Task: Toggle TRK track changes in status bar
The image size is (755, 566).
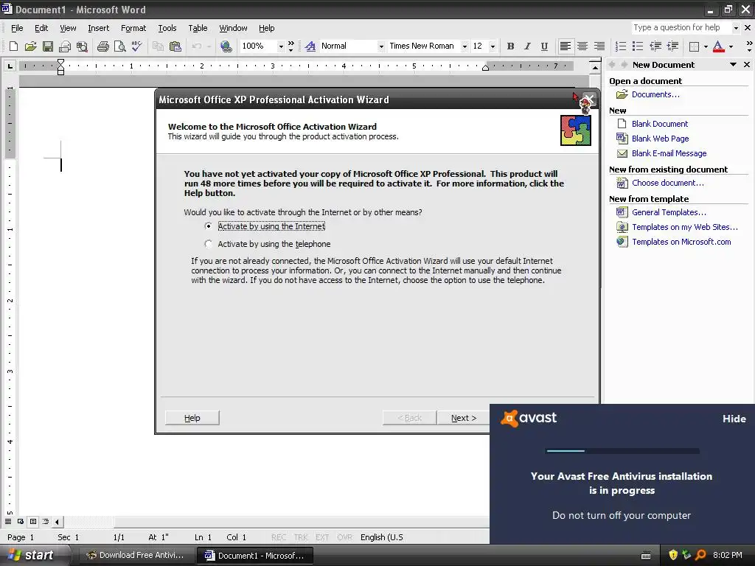Action: 301,537
